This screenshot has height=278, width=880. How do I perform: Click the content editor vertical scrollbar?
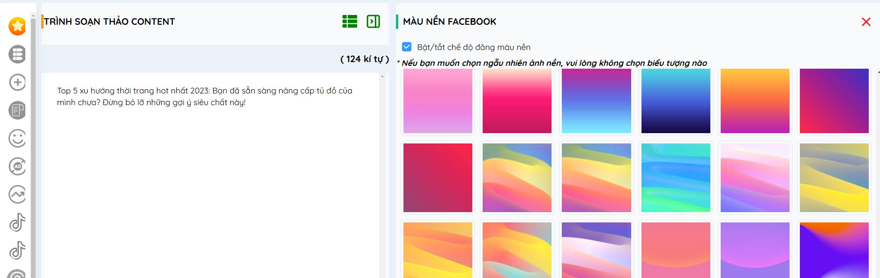click(382, 175)
